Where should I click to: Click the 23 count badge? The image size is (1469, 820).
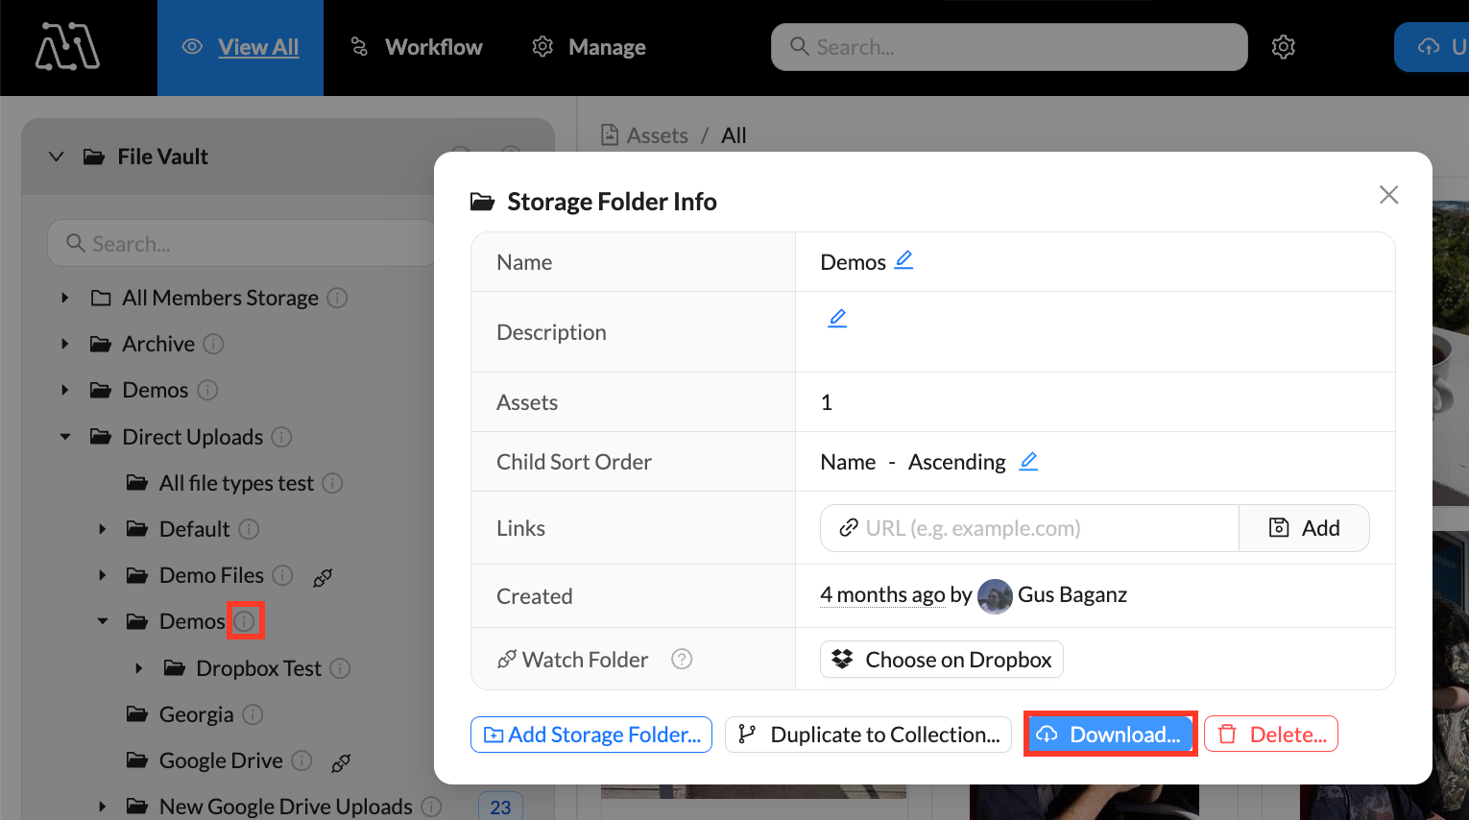point(500,807)
